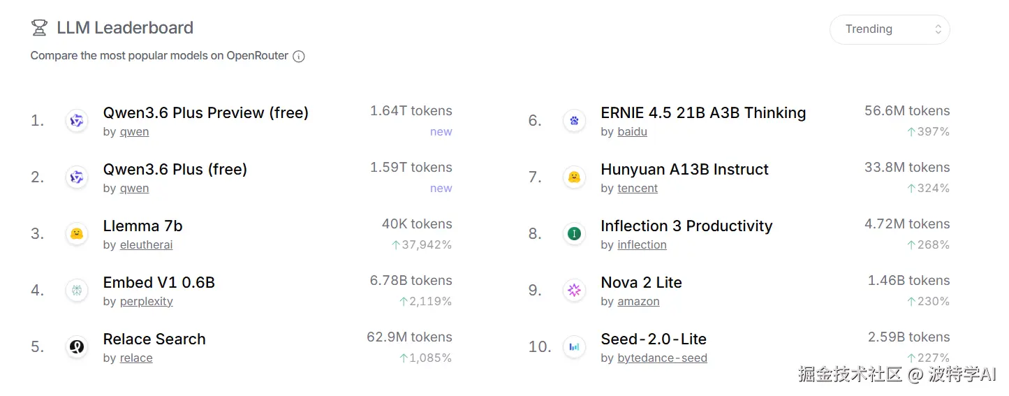Screen dimensions: 1009x396
Task: Open the Trending sort dropdown
Action: pyautogui.click(x=889, y=29)
